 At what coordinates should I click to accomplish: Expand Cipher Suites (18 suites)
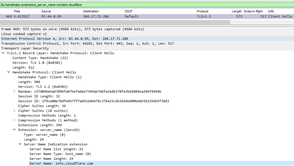[x=15, y=111]
